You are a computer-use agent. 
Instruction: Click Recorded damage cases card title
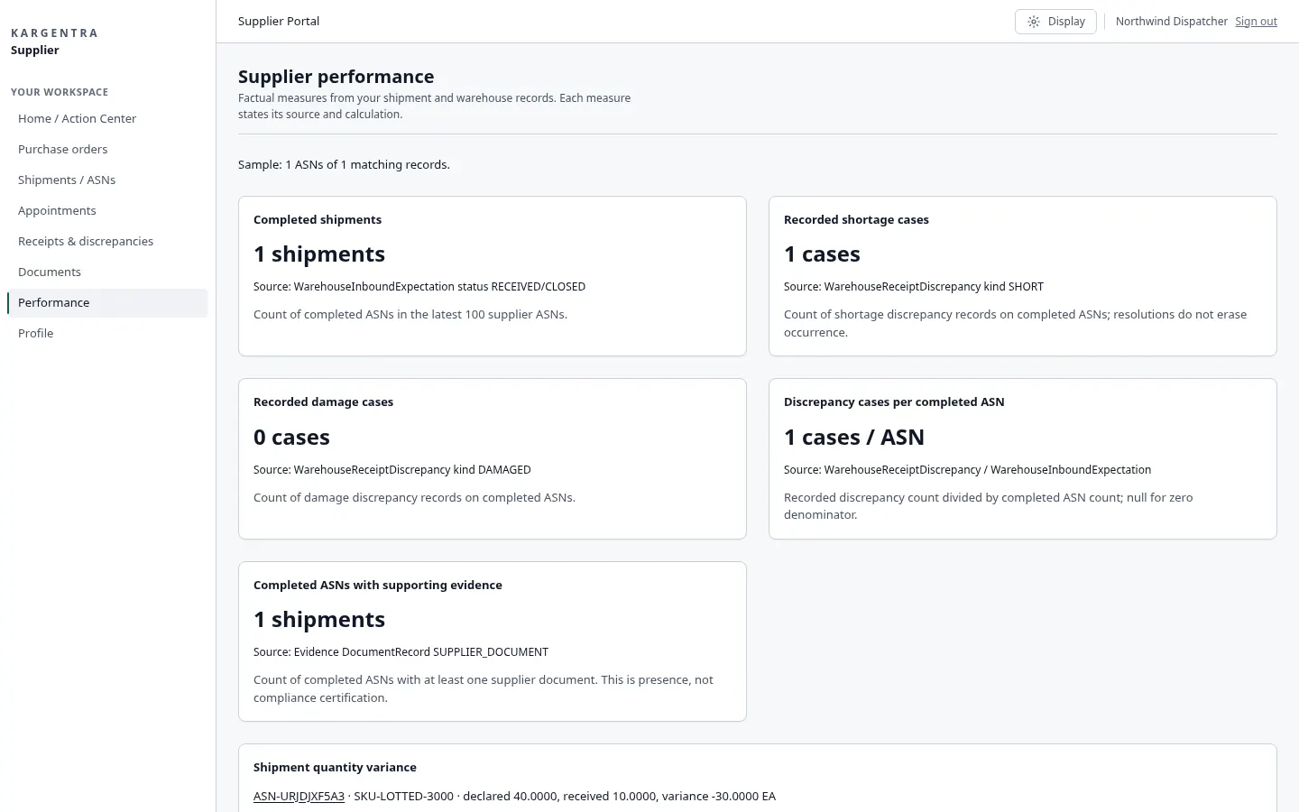[x=323, y=401]
